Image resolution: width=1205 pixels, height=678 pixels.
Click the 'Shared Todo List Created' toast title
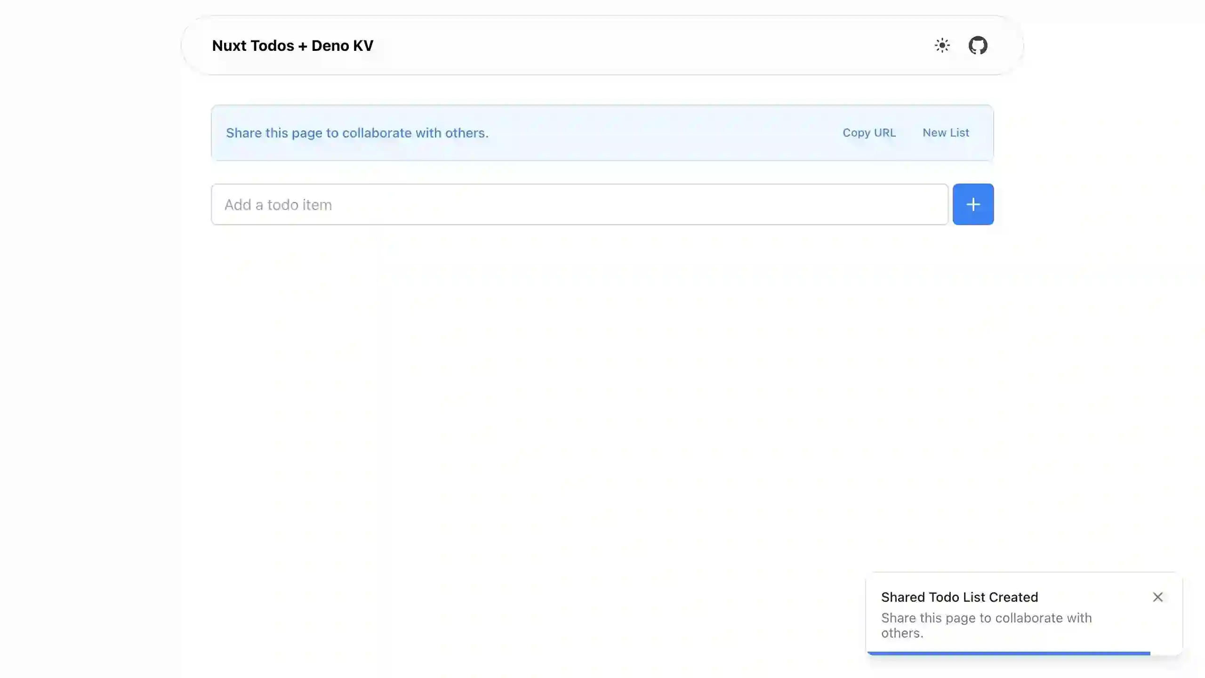[x=959, y=597]
